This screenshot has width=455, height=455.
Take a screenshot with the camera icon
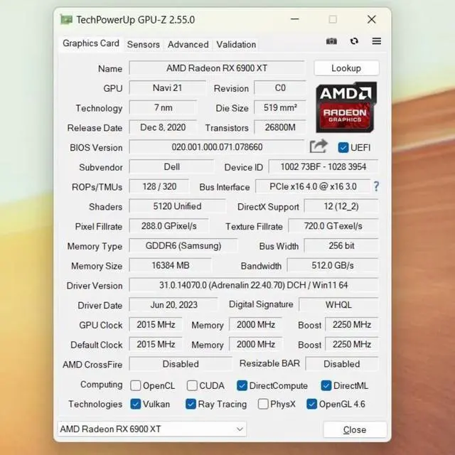tap(331, 41)
